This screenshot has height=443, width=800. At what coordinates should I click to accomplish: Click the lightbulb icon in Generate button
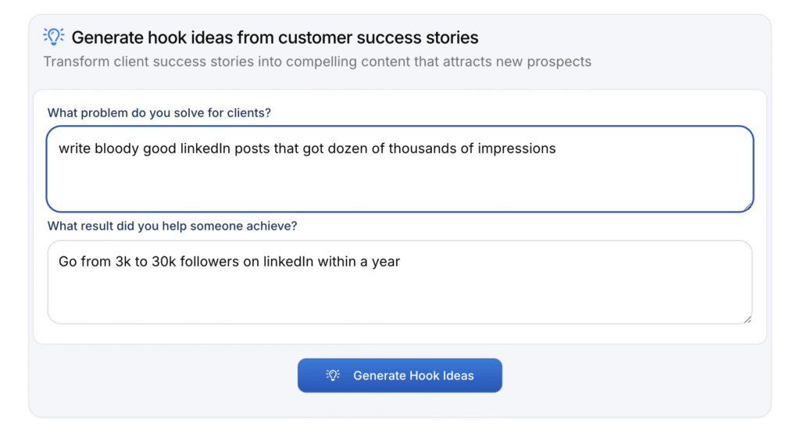click(x=333, y=376)
